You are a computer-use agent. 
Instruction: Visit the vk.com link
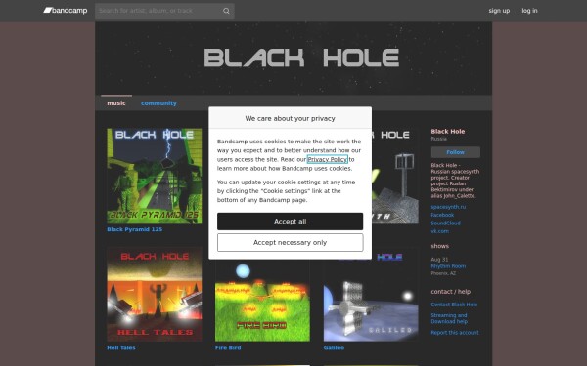click(440, 231)
